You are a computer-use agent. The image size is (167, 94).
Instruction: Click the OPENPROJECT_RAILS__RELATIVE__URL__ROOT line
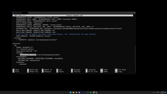[55, 27]
